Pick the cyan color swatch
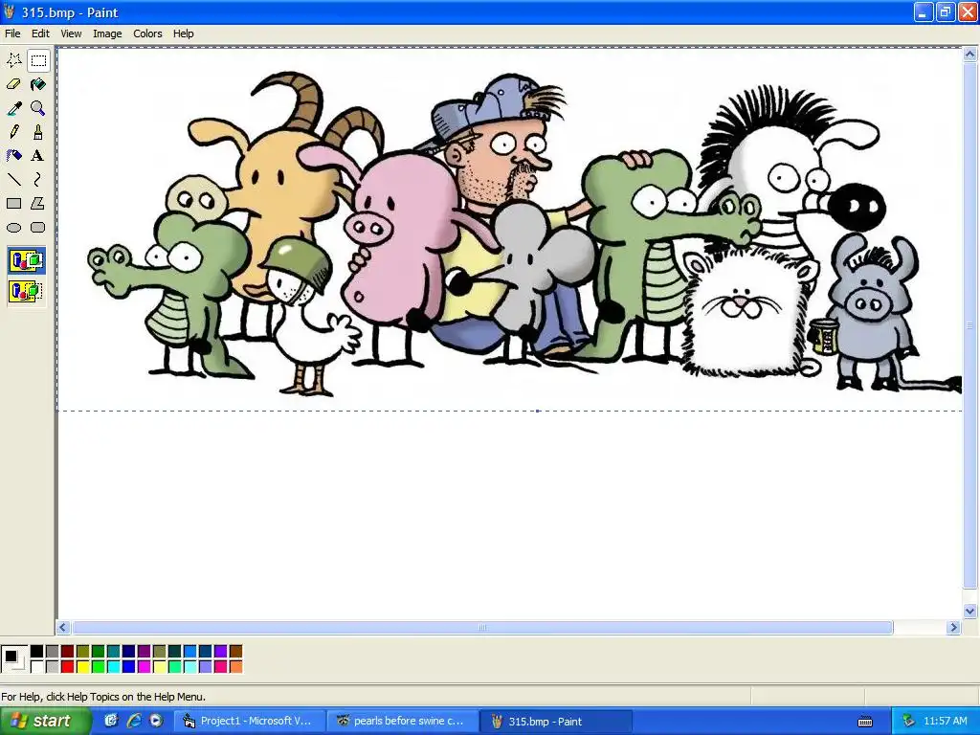Image resolution: width=980 pixels, height=735 pixels. [x=114, y=667]
